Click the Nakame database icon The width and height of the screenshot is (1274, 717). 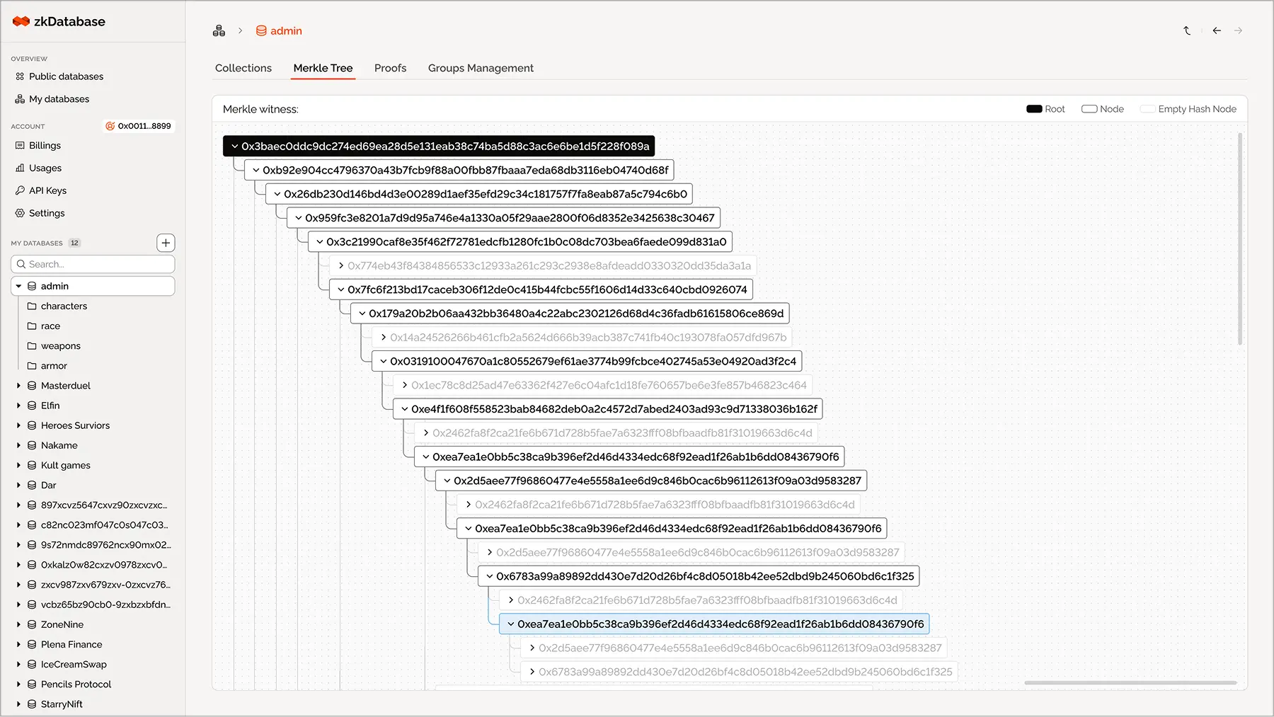(32, 445)
